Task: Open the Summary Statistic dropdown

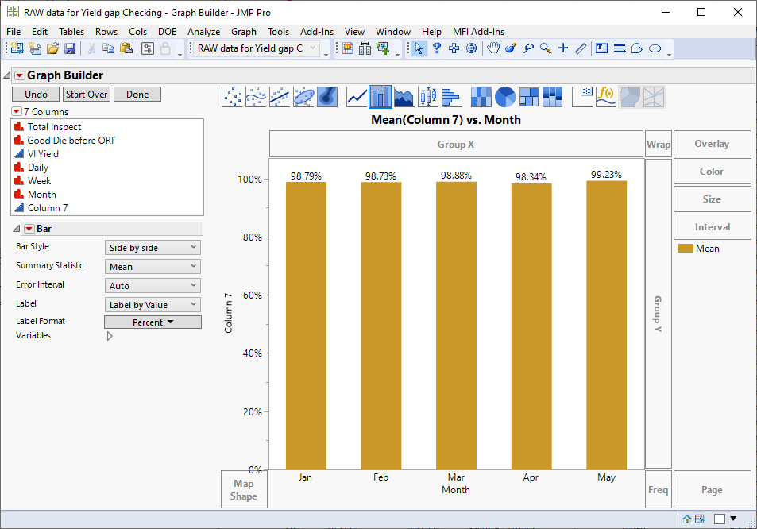Action: (153, 267)
